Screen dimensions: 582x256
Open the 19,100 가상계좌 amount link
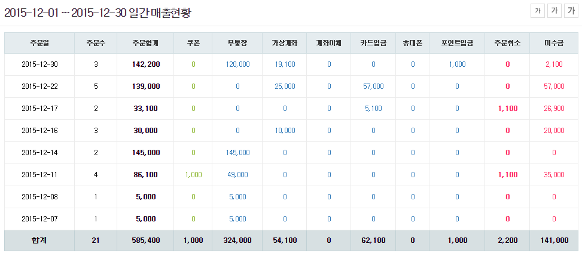[x=285, y=64]
